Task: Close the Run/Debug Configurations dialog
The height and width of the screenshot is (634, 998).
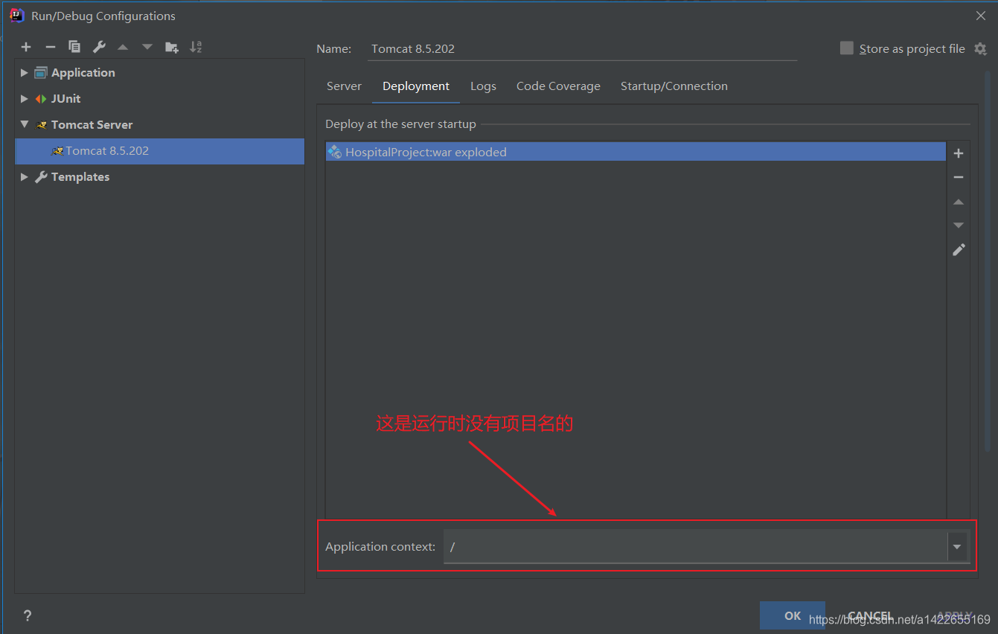Action: (980, 16)
